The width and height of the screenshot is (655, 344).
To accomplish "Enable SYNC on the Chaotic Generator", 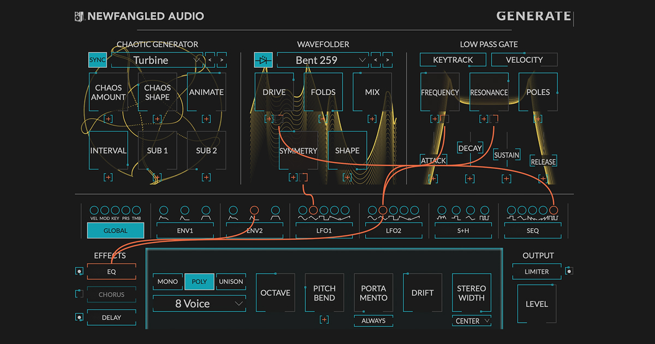I will [x=97, y=60].
